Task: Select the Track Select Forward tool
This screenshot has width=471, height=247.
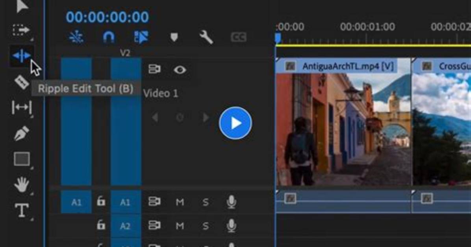Action: click(x=21, y=30)
